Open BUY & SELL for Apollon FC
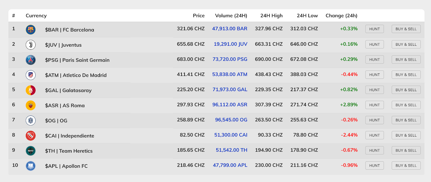 point(406,166)
